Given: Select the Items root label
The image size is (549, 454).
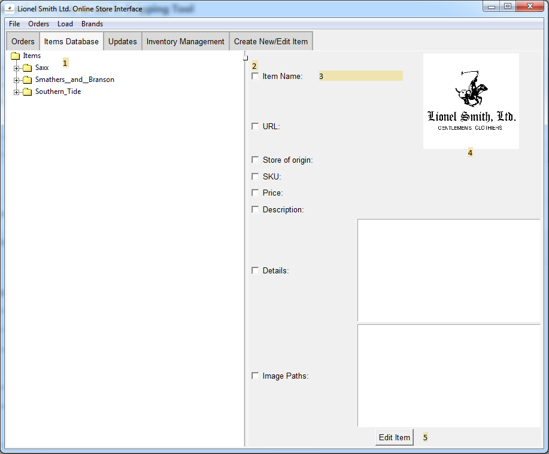Looking at the screenshot, I should click(32, 56).
